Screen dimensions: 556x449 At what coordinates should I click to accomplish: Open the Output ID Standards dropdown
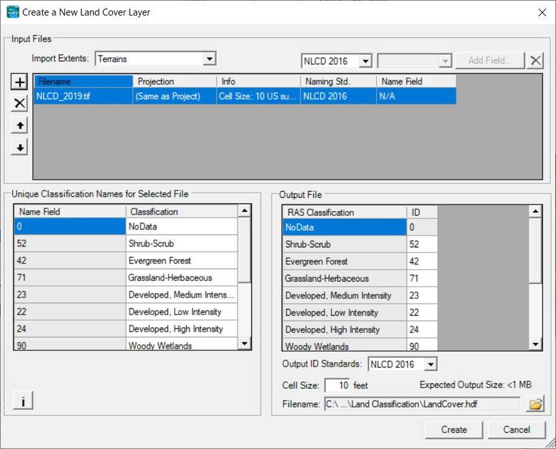[431, 364]
